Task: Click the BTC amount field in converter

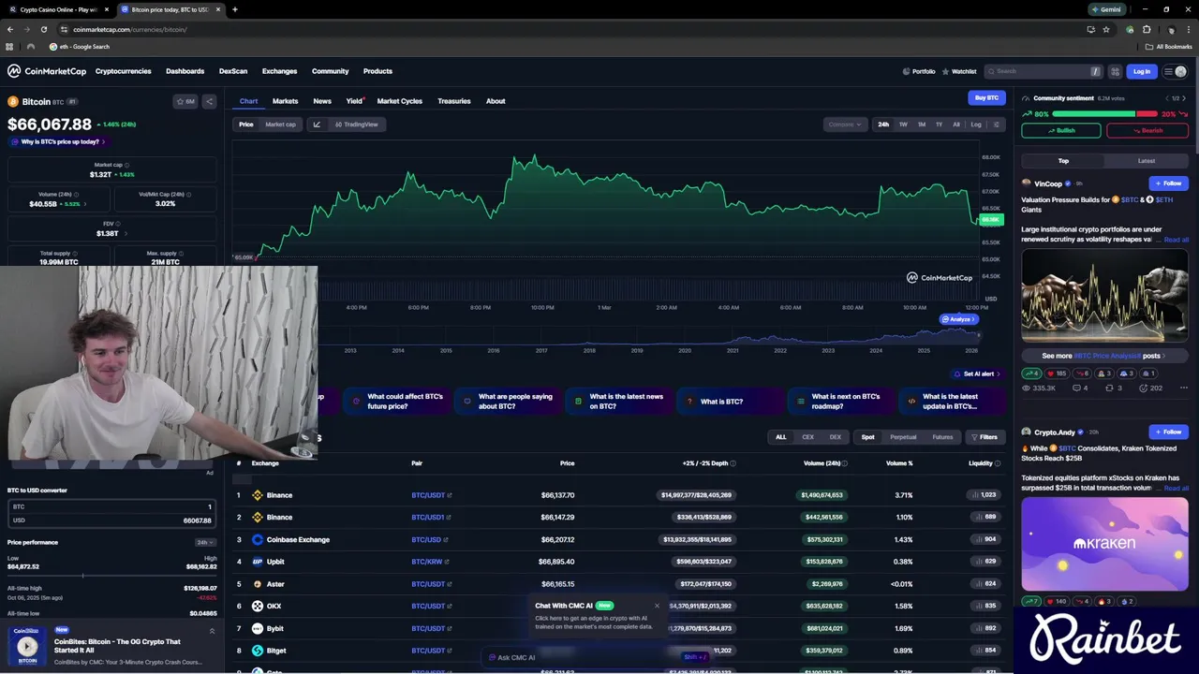Action: click(x=111, y=506)
